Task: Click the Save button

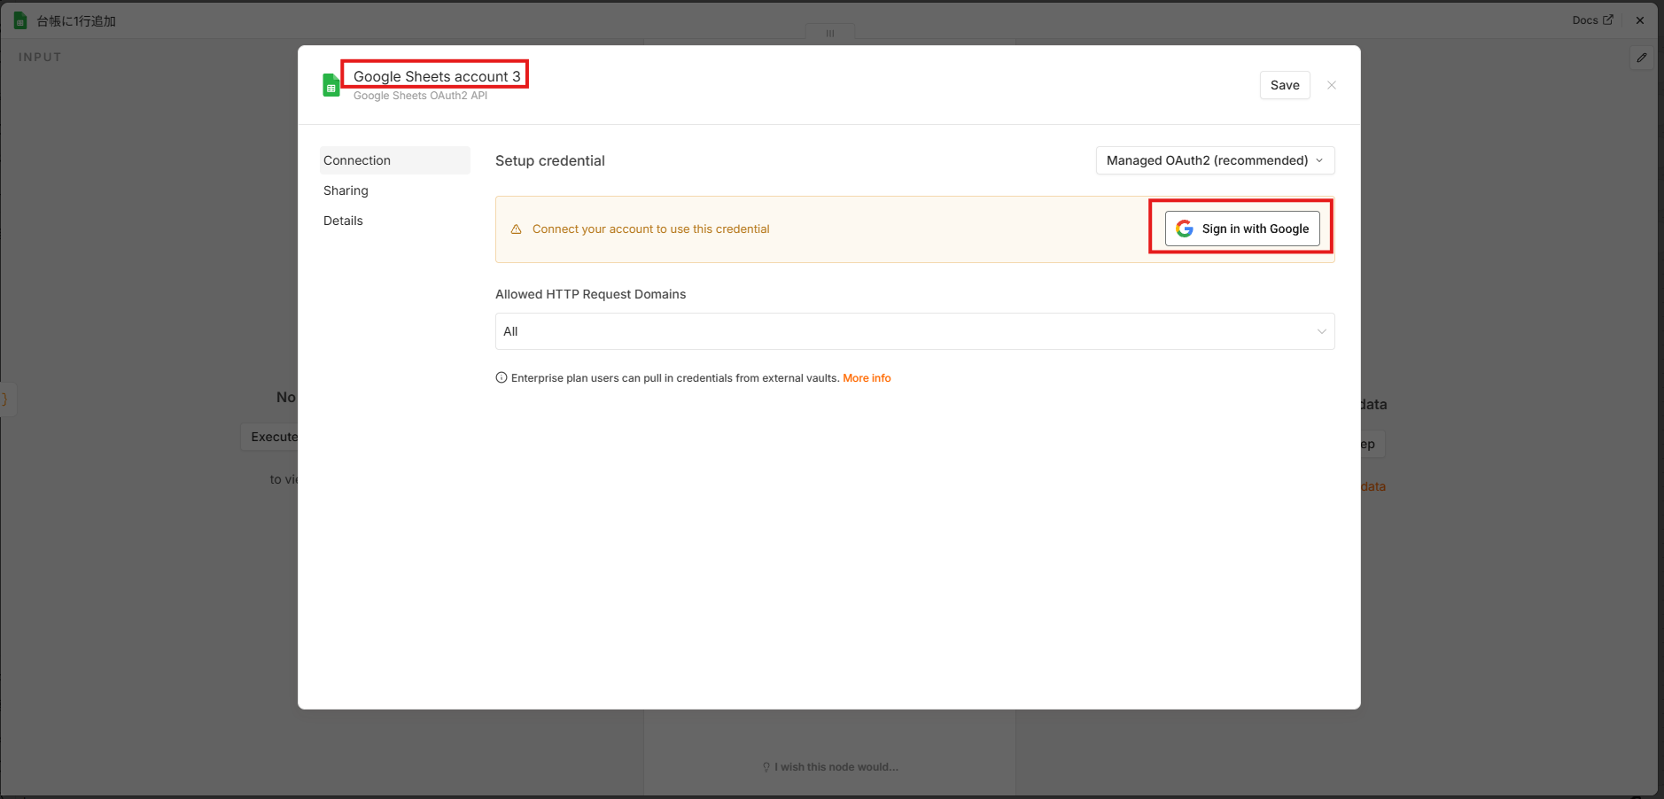Action: [x=1285, y=85]
